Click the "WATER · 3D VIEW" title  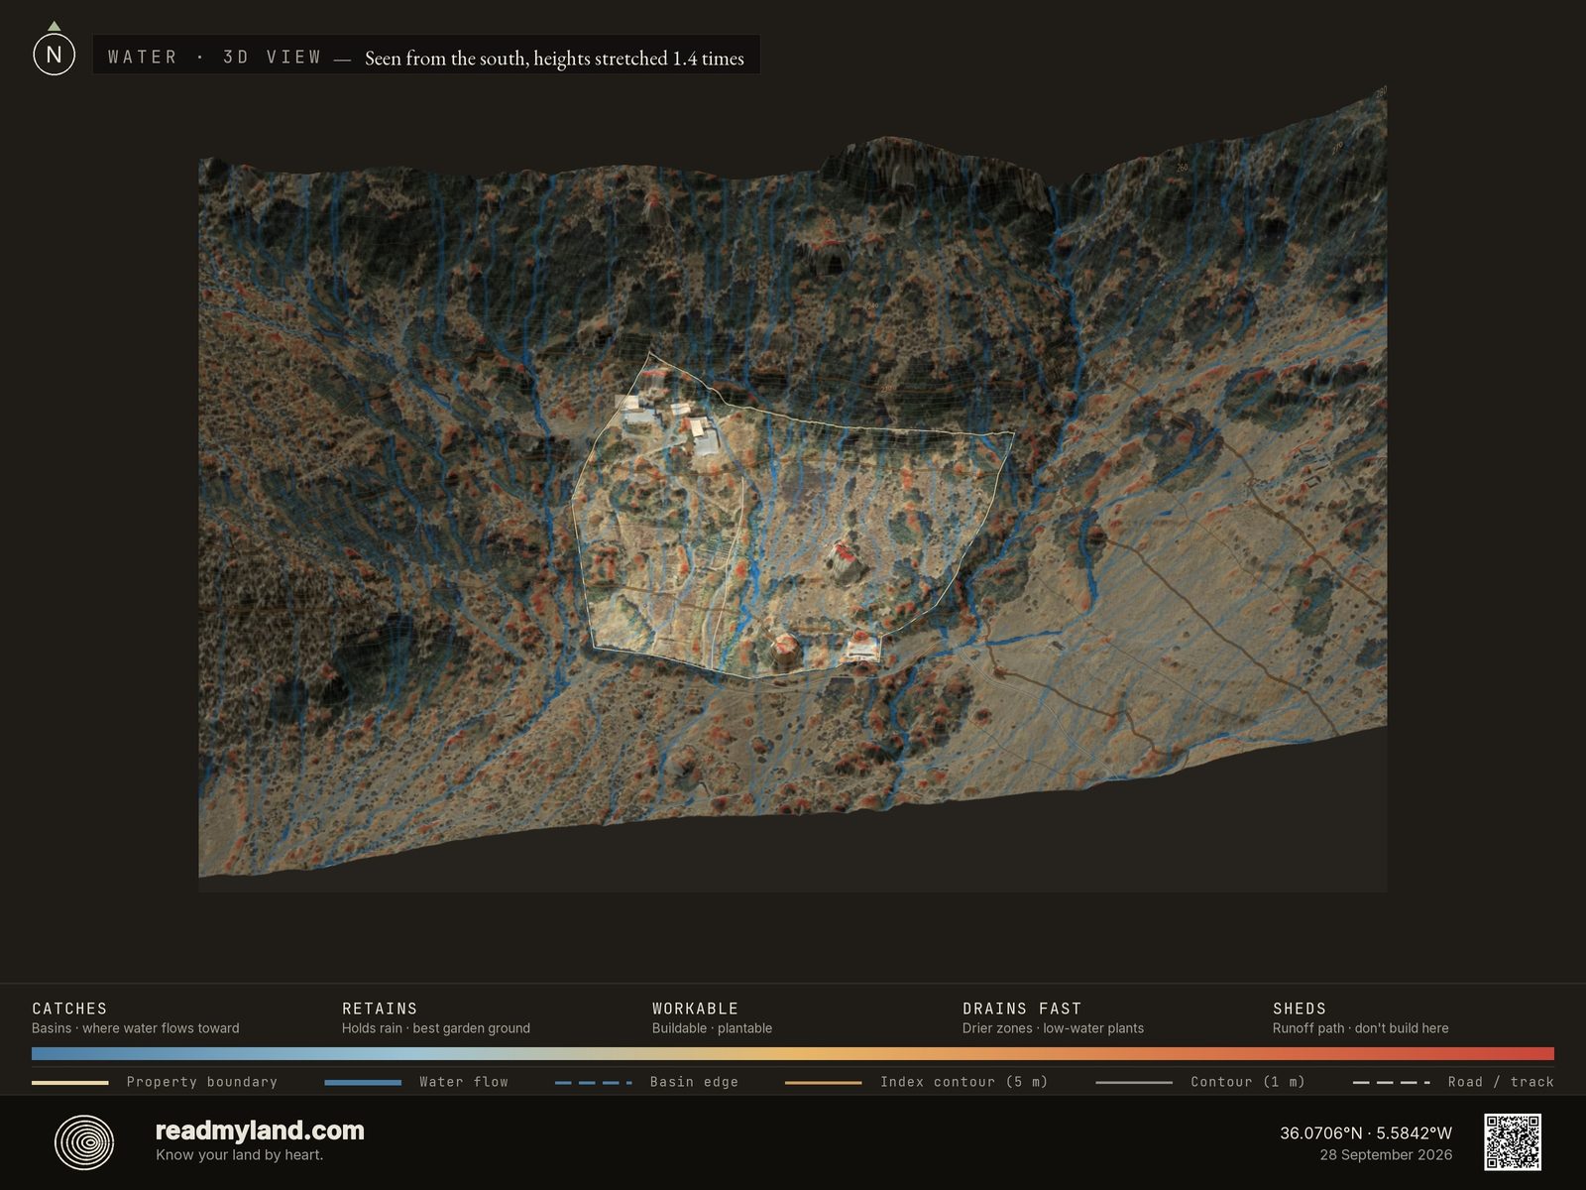[214, 57]
